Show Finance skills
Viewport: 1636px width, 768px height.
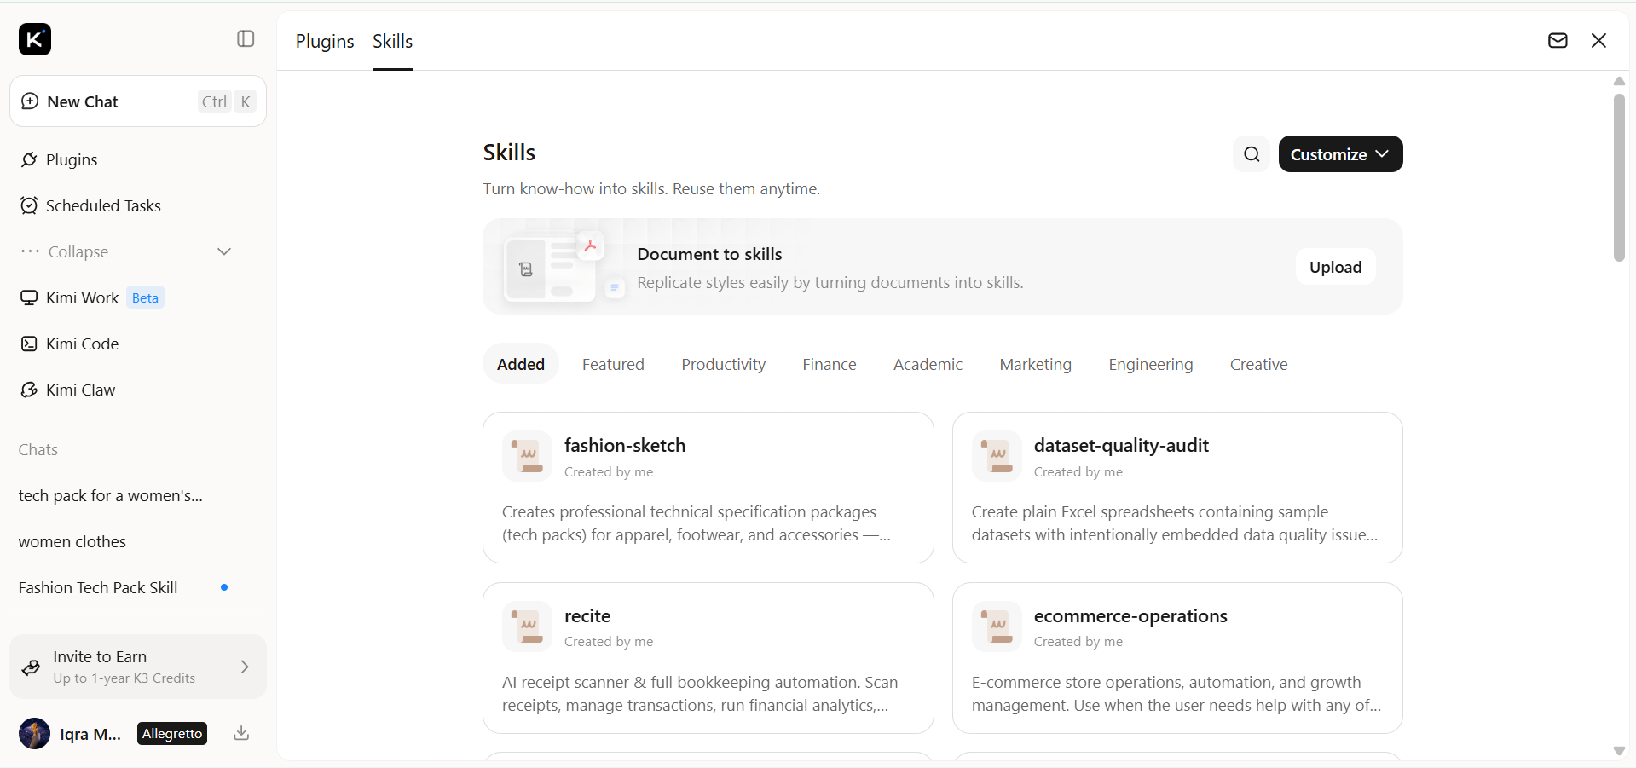(x=830, y=364)
